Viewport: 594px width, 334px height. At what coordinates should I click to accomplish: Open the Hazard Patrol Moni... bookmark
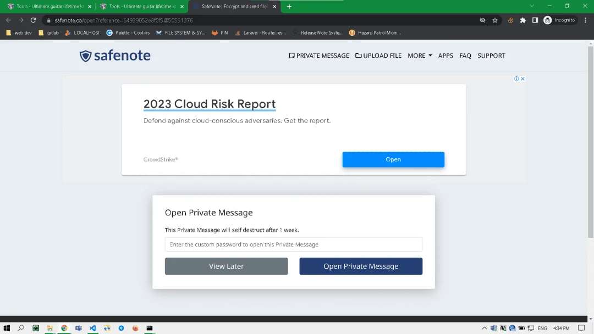375,33
